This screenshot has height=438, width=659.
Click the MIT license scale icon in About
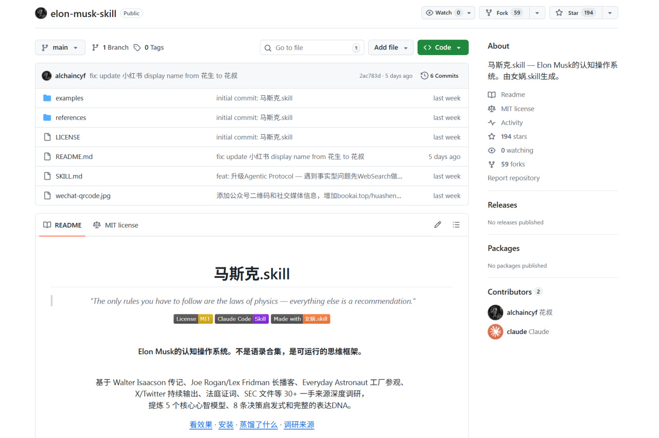[492, 109]
